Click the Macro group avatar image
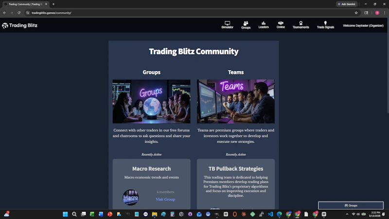 click(x=131, y=198)
